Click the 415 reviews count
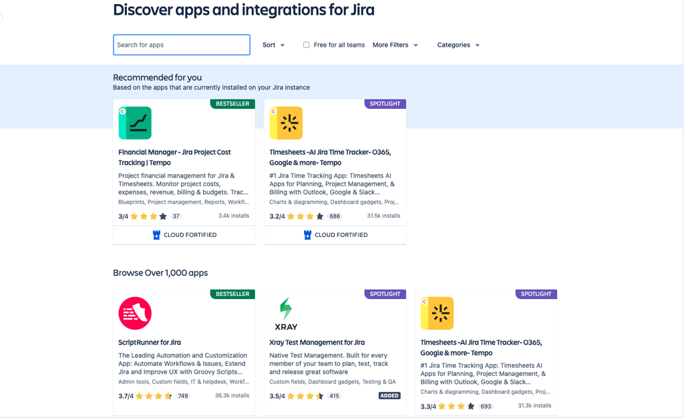 (x=335, y=396)
